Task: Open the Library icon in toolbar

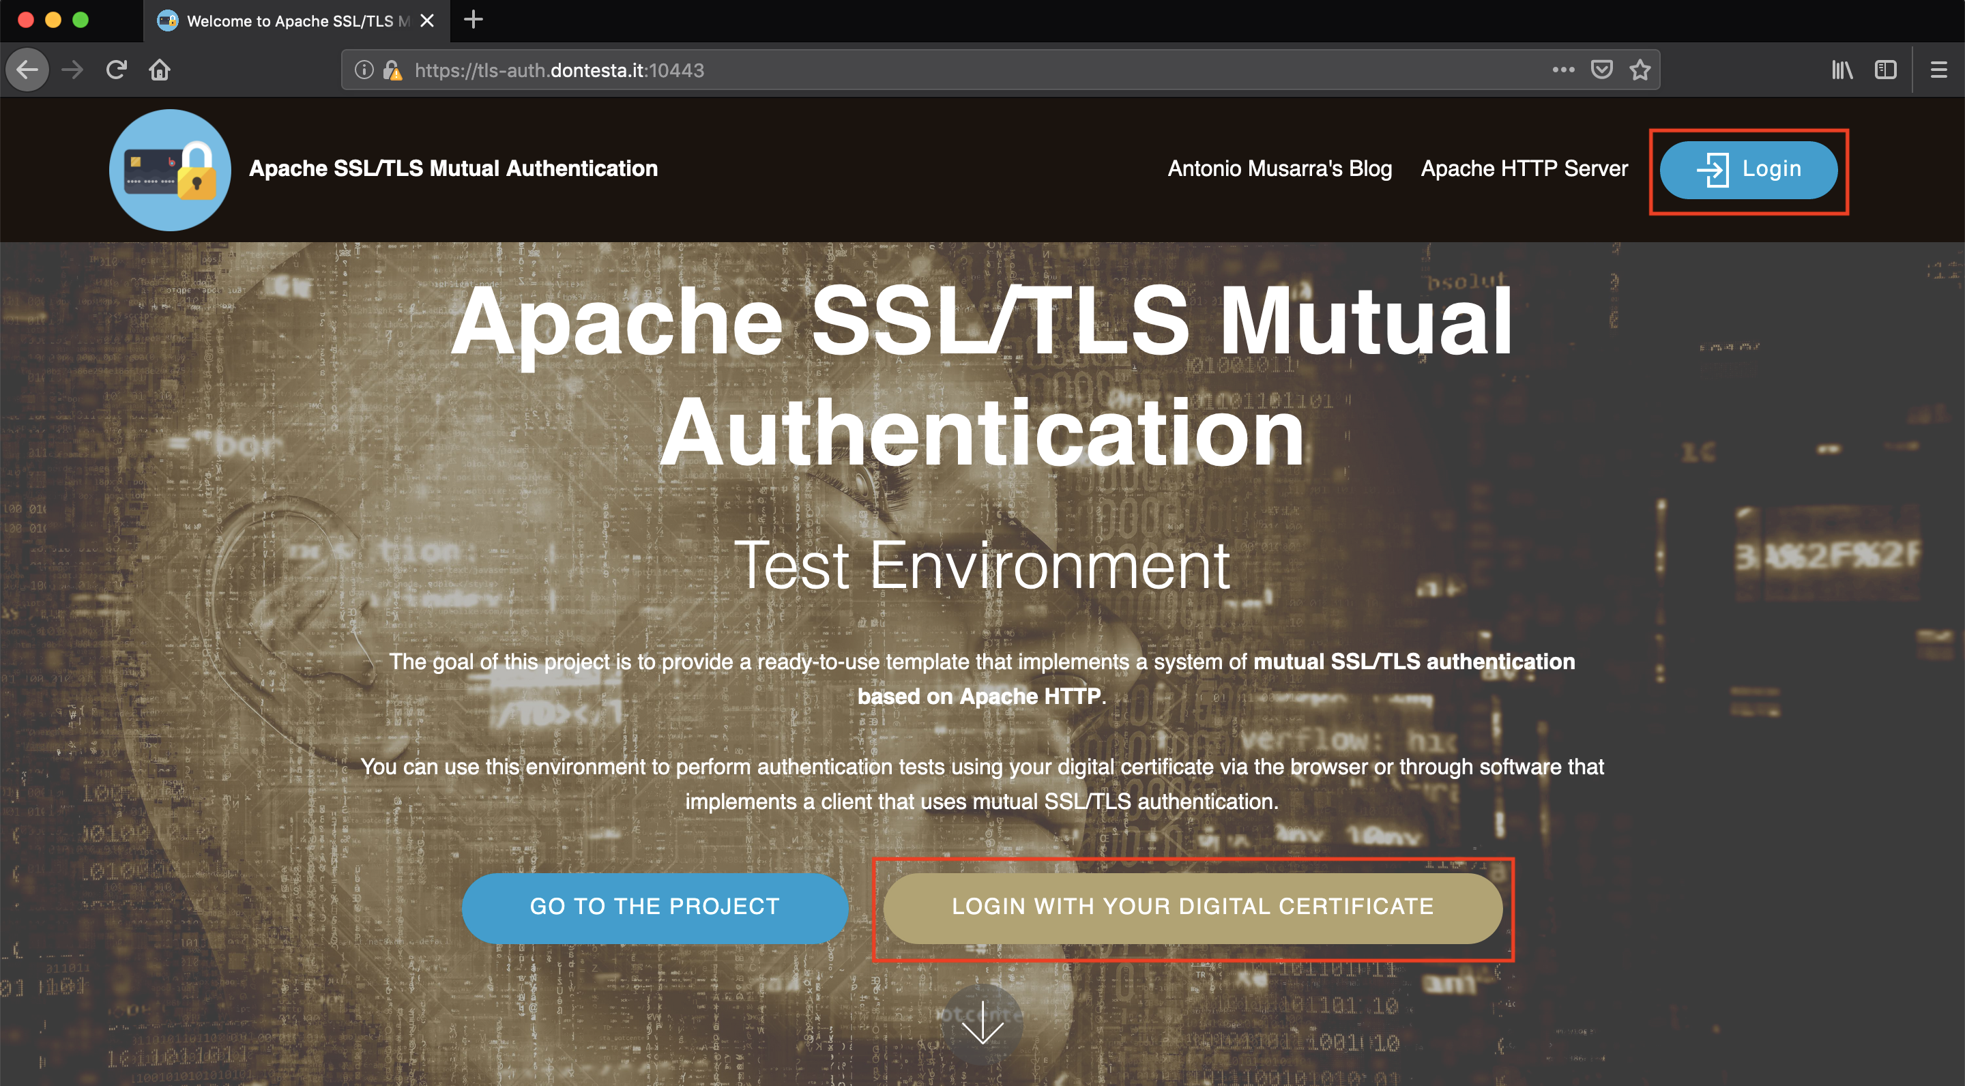Action: 1842,70
